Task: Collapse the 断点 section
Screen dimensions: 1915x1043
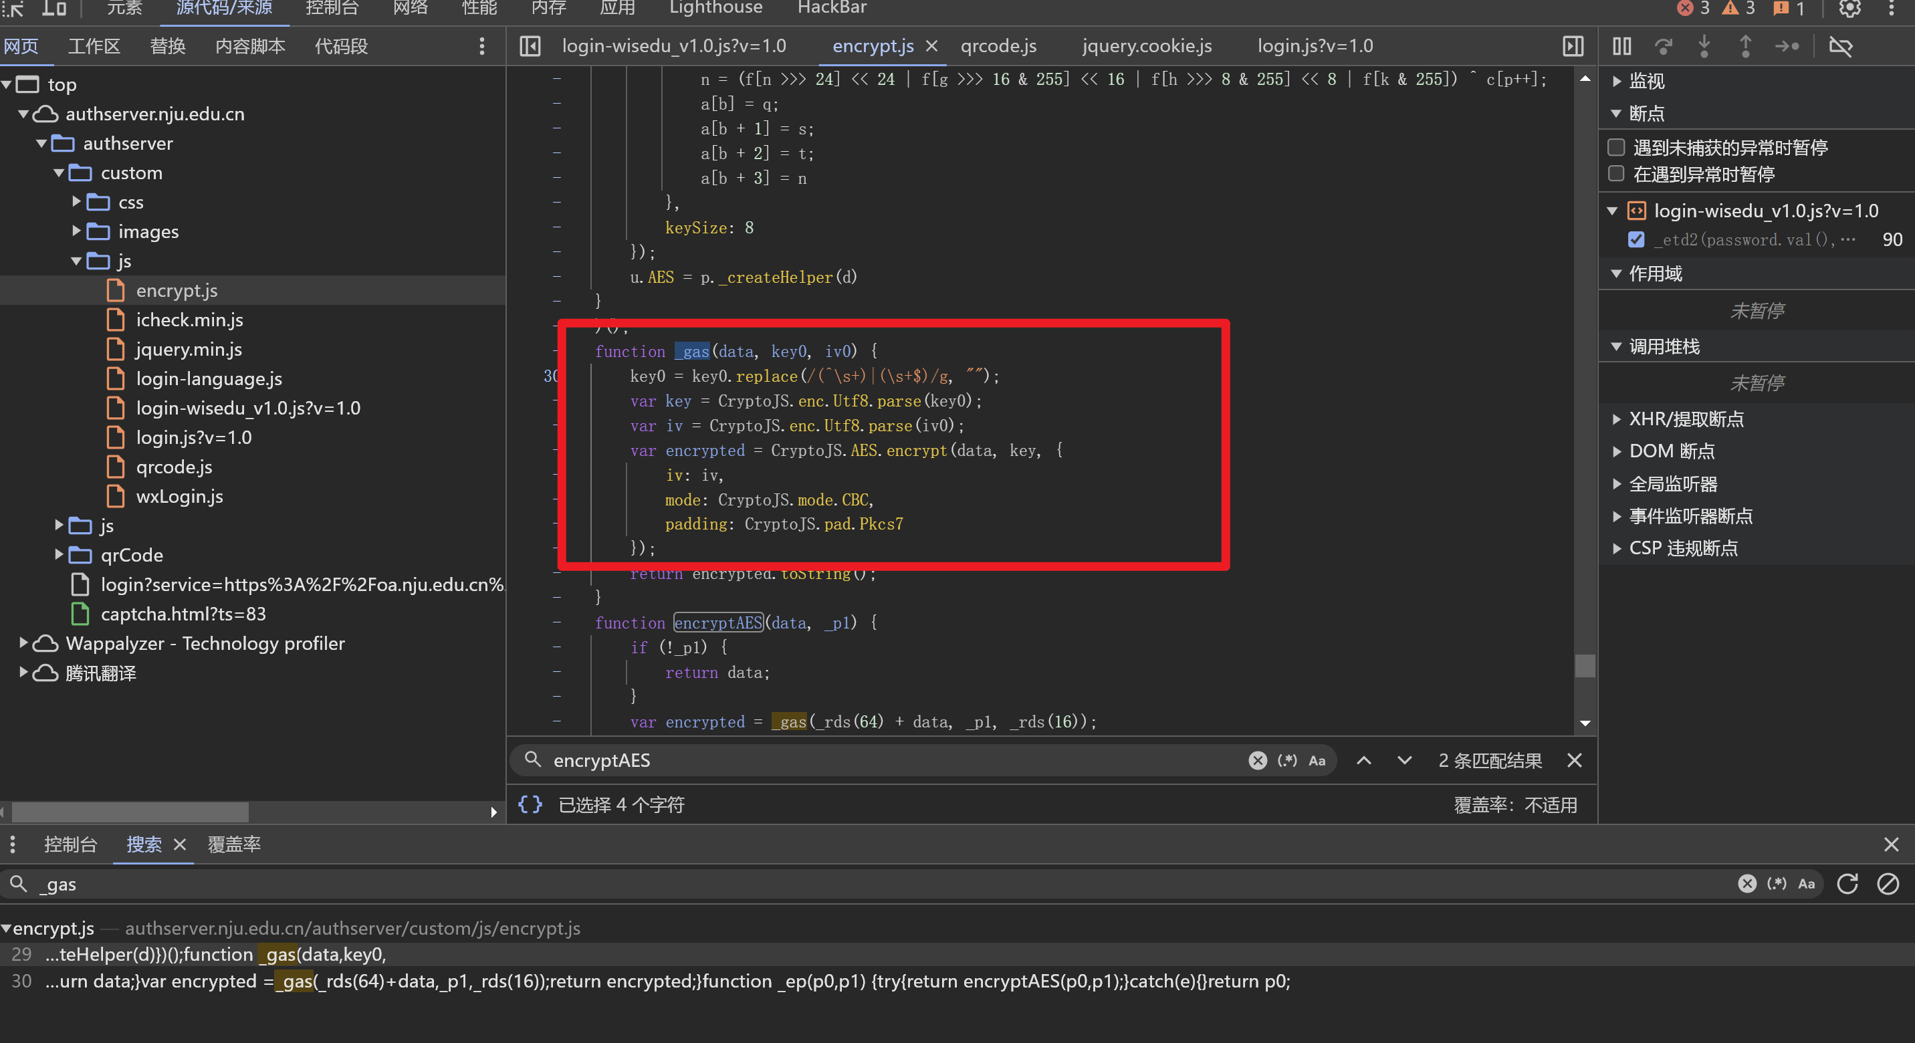Action: click(x=1616, y=114)
